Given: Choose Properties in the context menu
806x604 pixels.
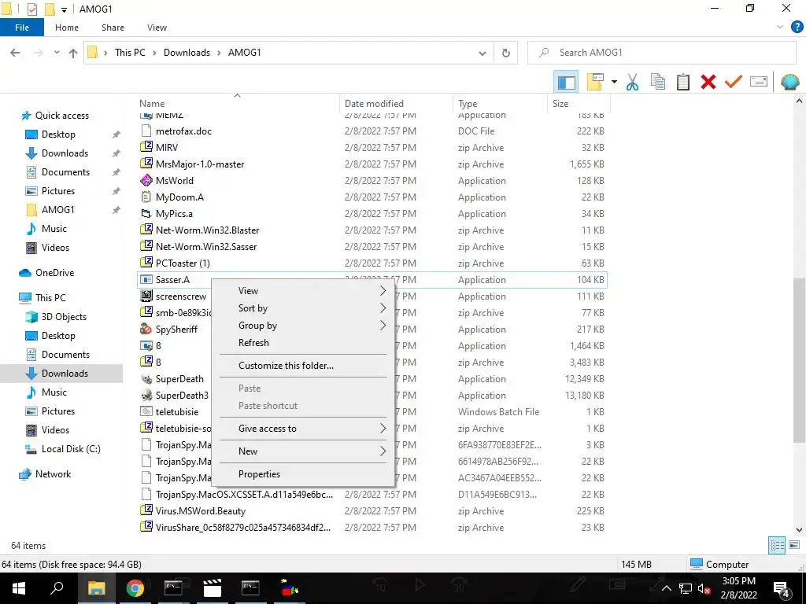Looking at the screenshot, I should pyautogui.click(x=303, y=474).
